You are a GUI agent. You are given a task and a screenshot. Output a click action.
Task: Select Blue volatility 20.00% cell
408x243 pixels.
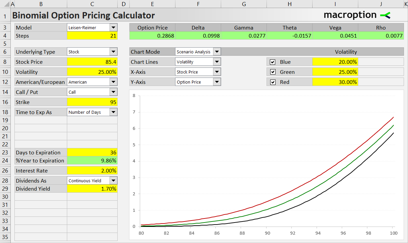335,62
